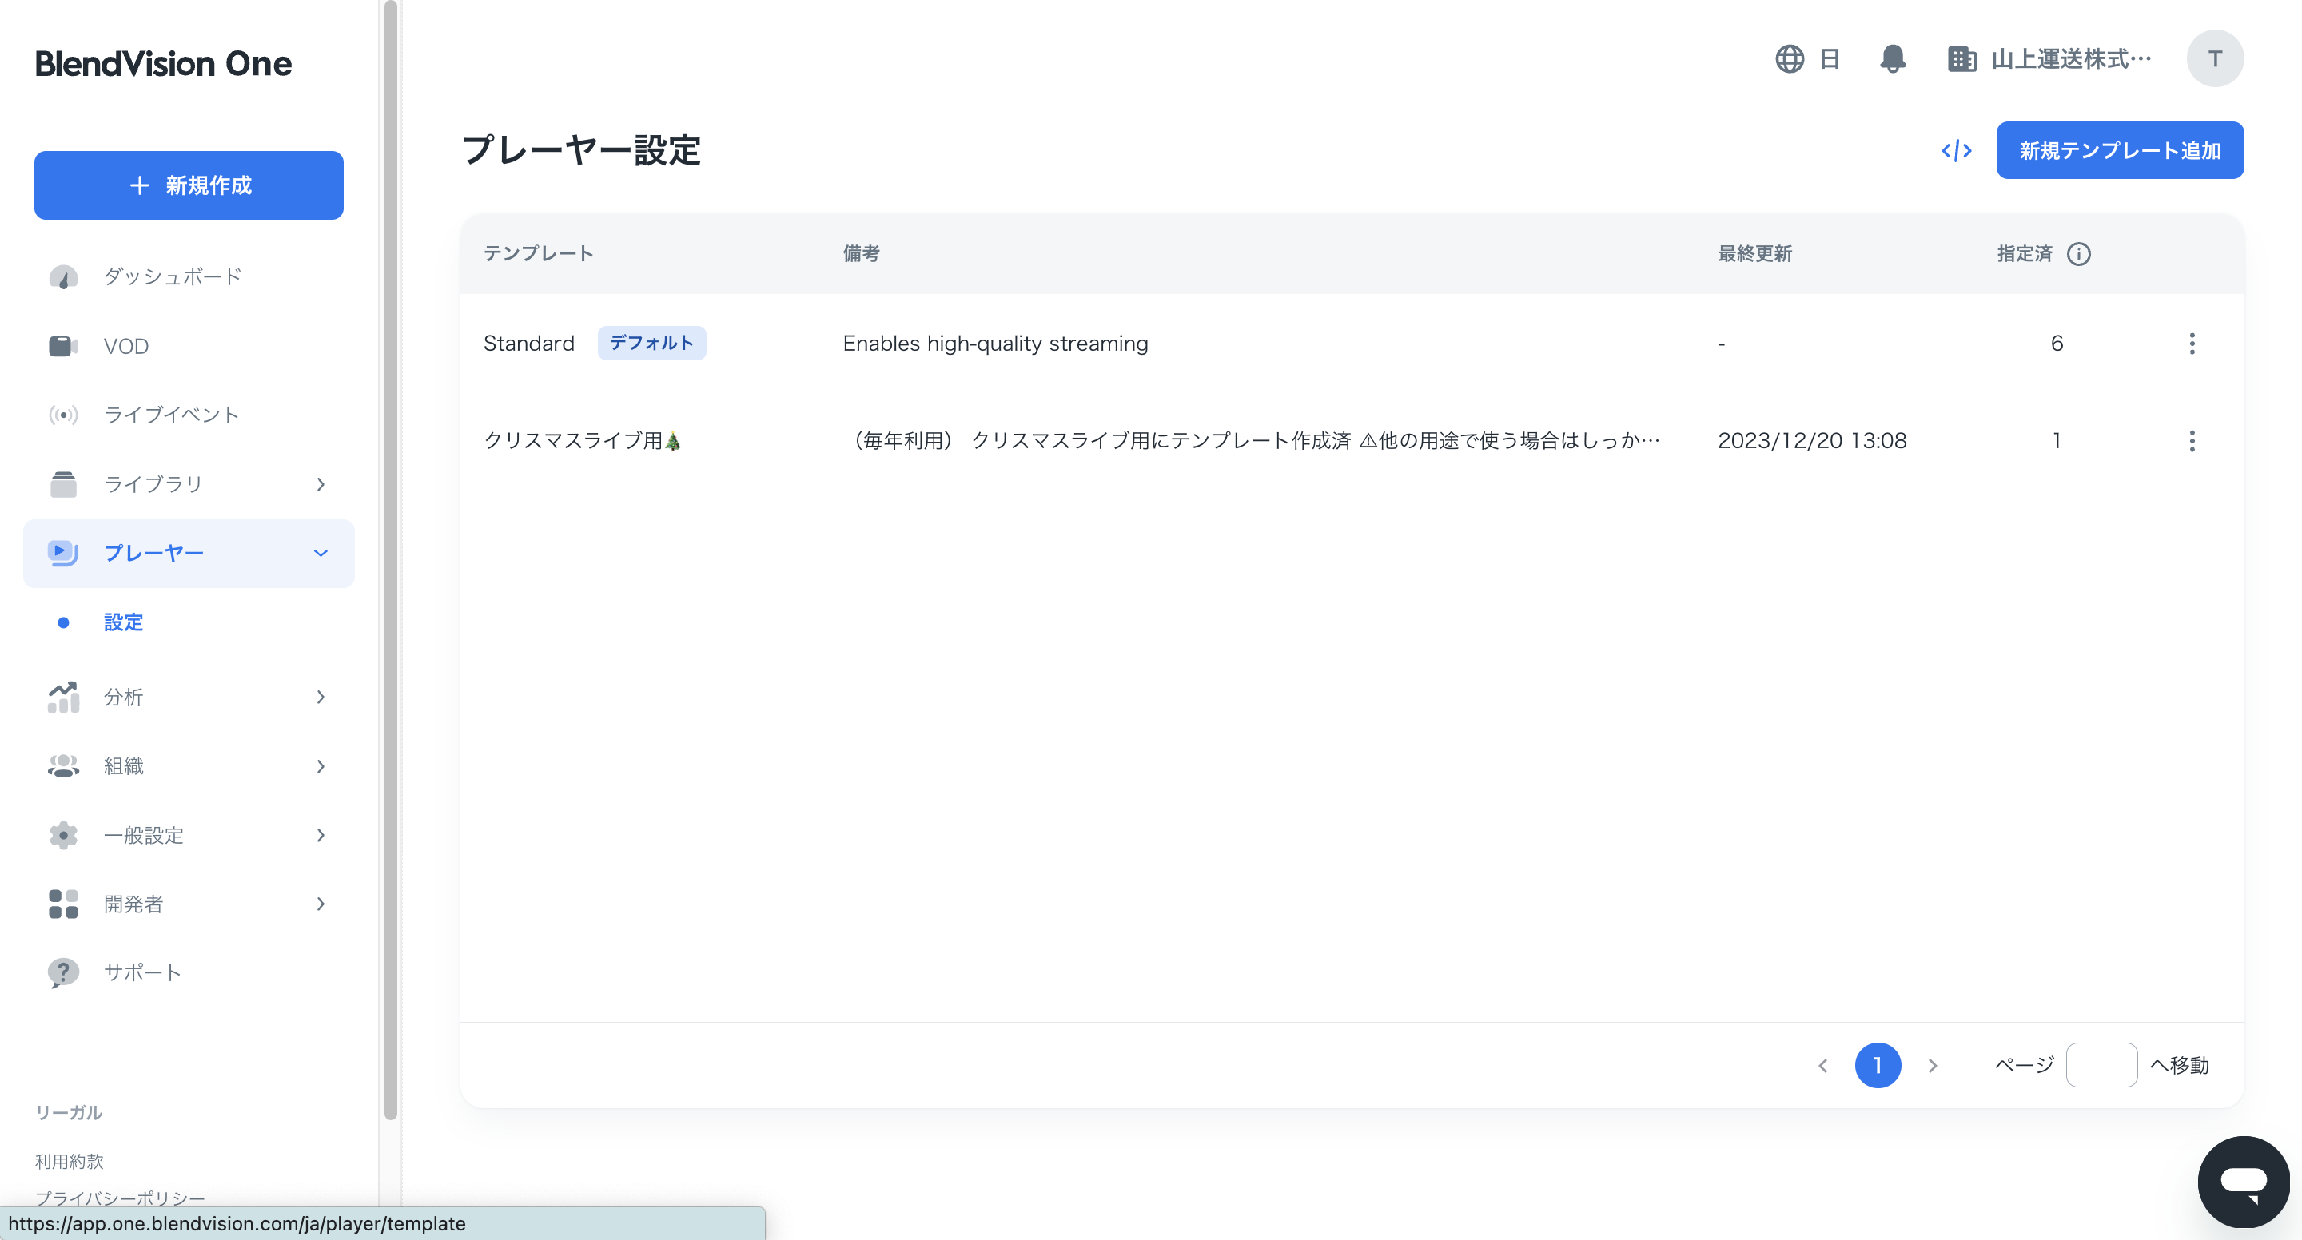
Task: Click the 新規作成 button
Action: pos(189,185)
